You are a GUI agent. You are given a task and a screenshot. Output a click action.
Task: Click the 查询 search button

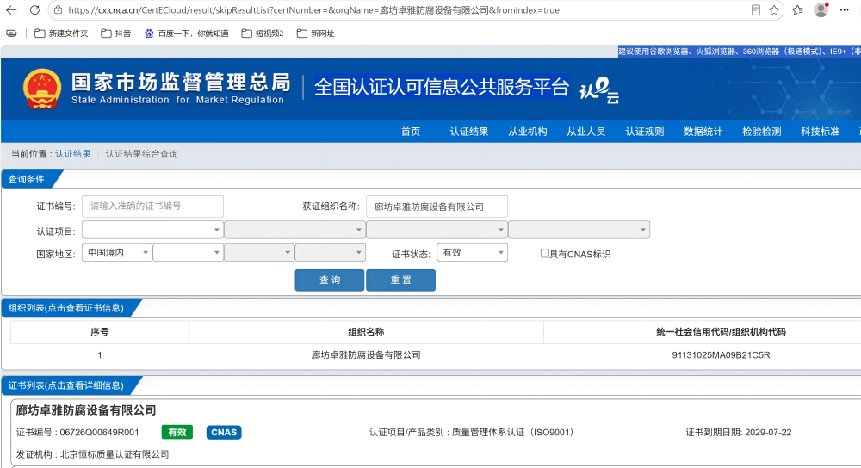click(330, 280)
